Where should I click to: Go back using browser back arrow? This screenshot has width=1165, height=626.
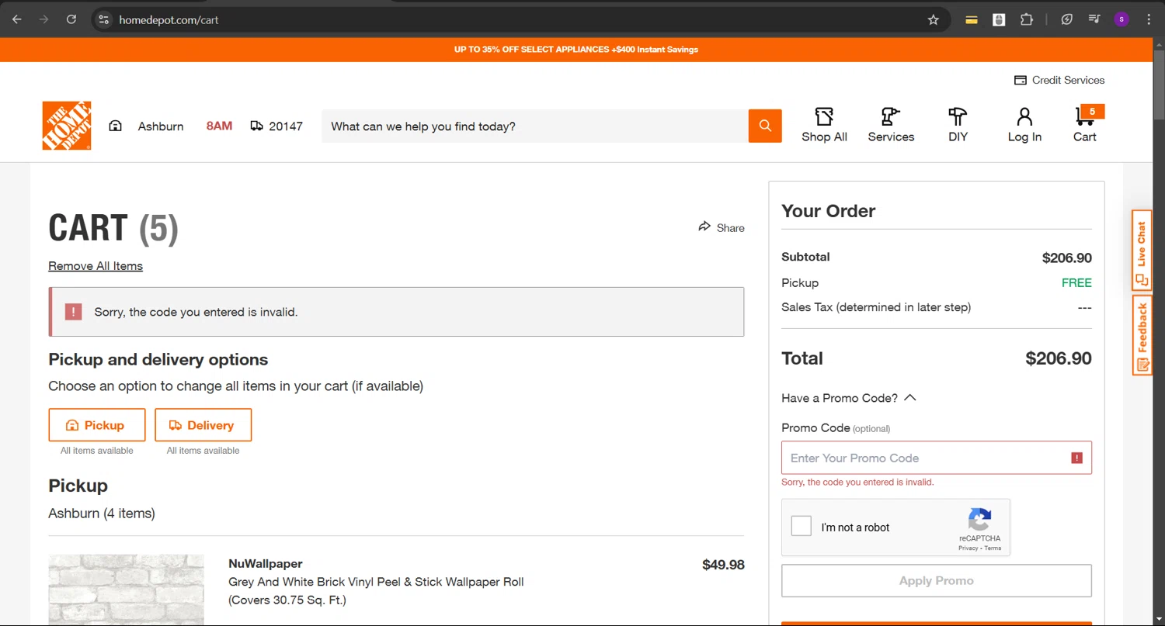[17, 19]
